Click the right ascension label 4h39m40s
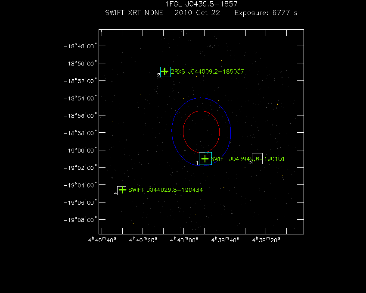The image size is (366, 293). point(225,240)
